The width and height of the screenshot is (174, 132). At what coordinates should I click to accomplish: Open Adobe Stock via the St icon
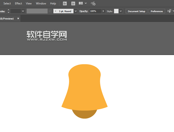tap(73, 3)
